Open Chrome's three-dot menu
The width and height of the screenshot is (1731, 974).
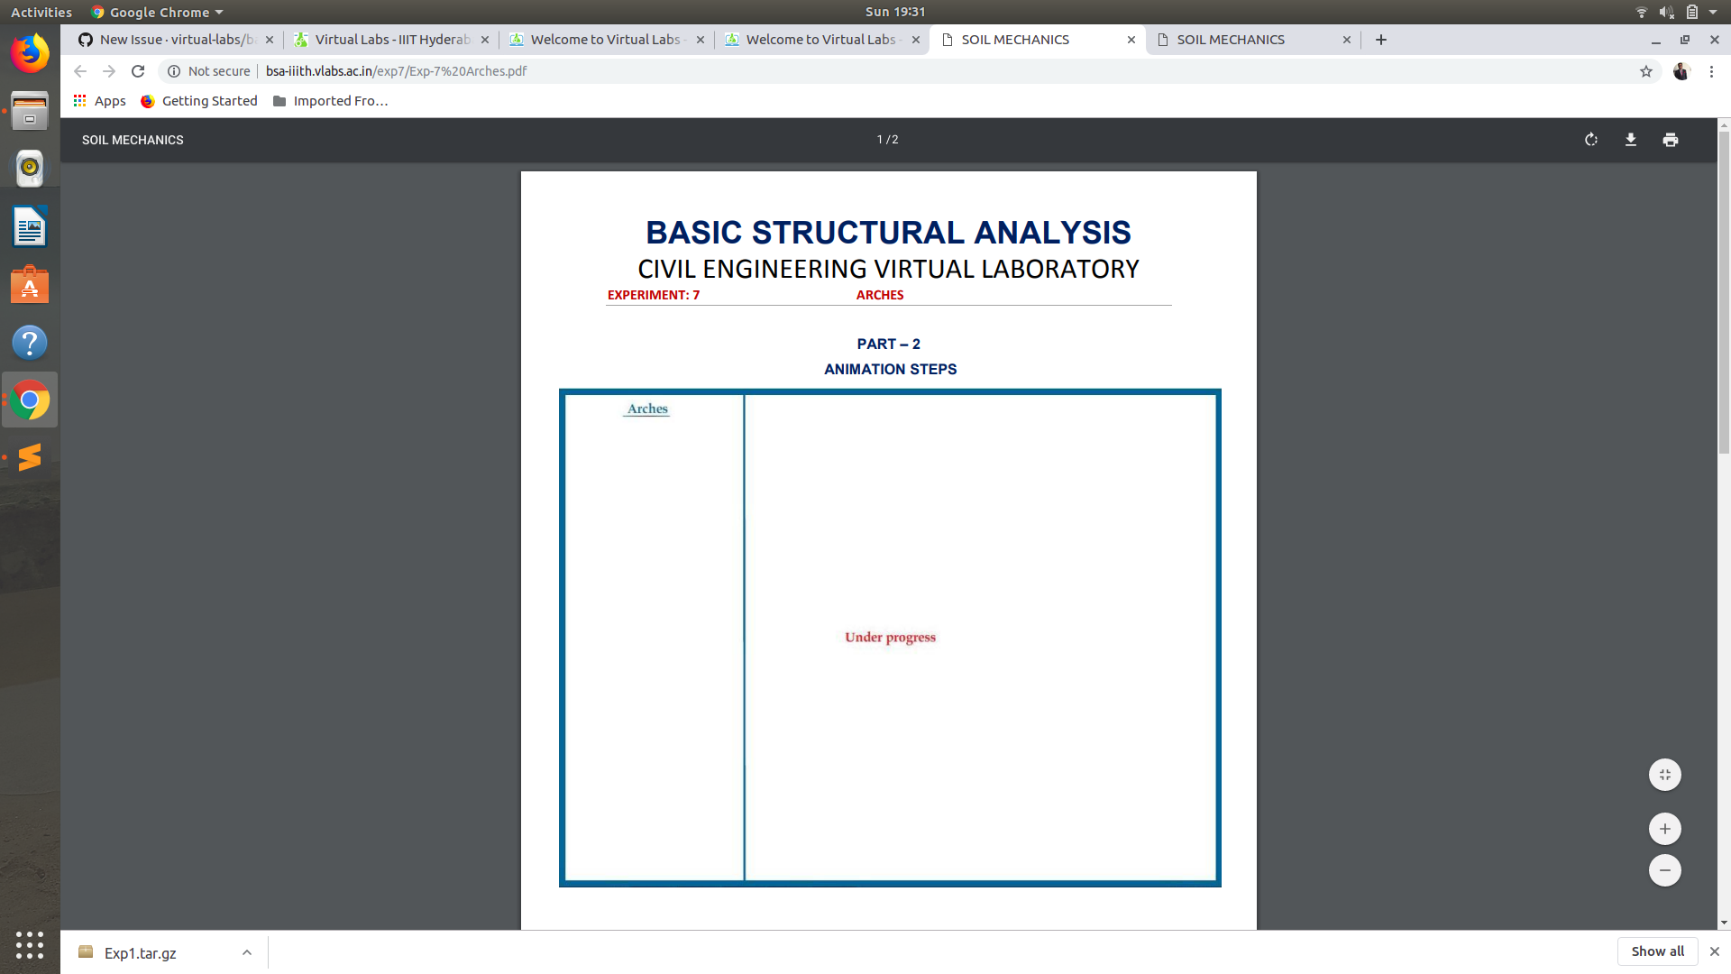pyautogui.click(x=1712, y=71)
